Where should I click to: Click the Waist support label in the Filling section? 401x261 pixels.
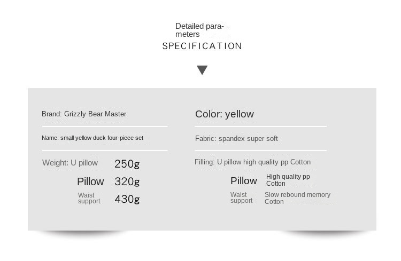coord(241,197)
